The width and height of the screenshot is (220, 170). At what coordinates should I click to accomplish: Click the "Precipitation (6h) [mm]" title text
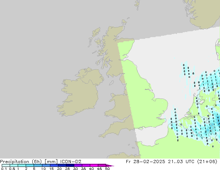(x=29, y=161)
